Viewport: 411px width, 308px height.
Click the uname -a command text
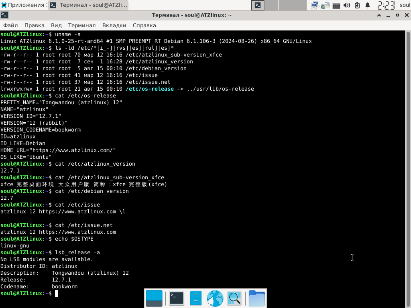click(67, 34)
